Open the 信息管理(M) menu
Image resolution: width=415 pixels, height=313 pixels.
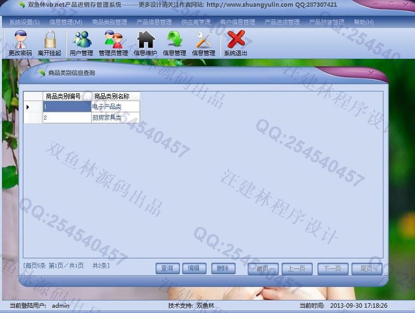pyautogui.click(x=66, y=22)
